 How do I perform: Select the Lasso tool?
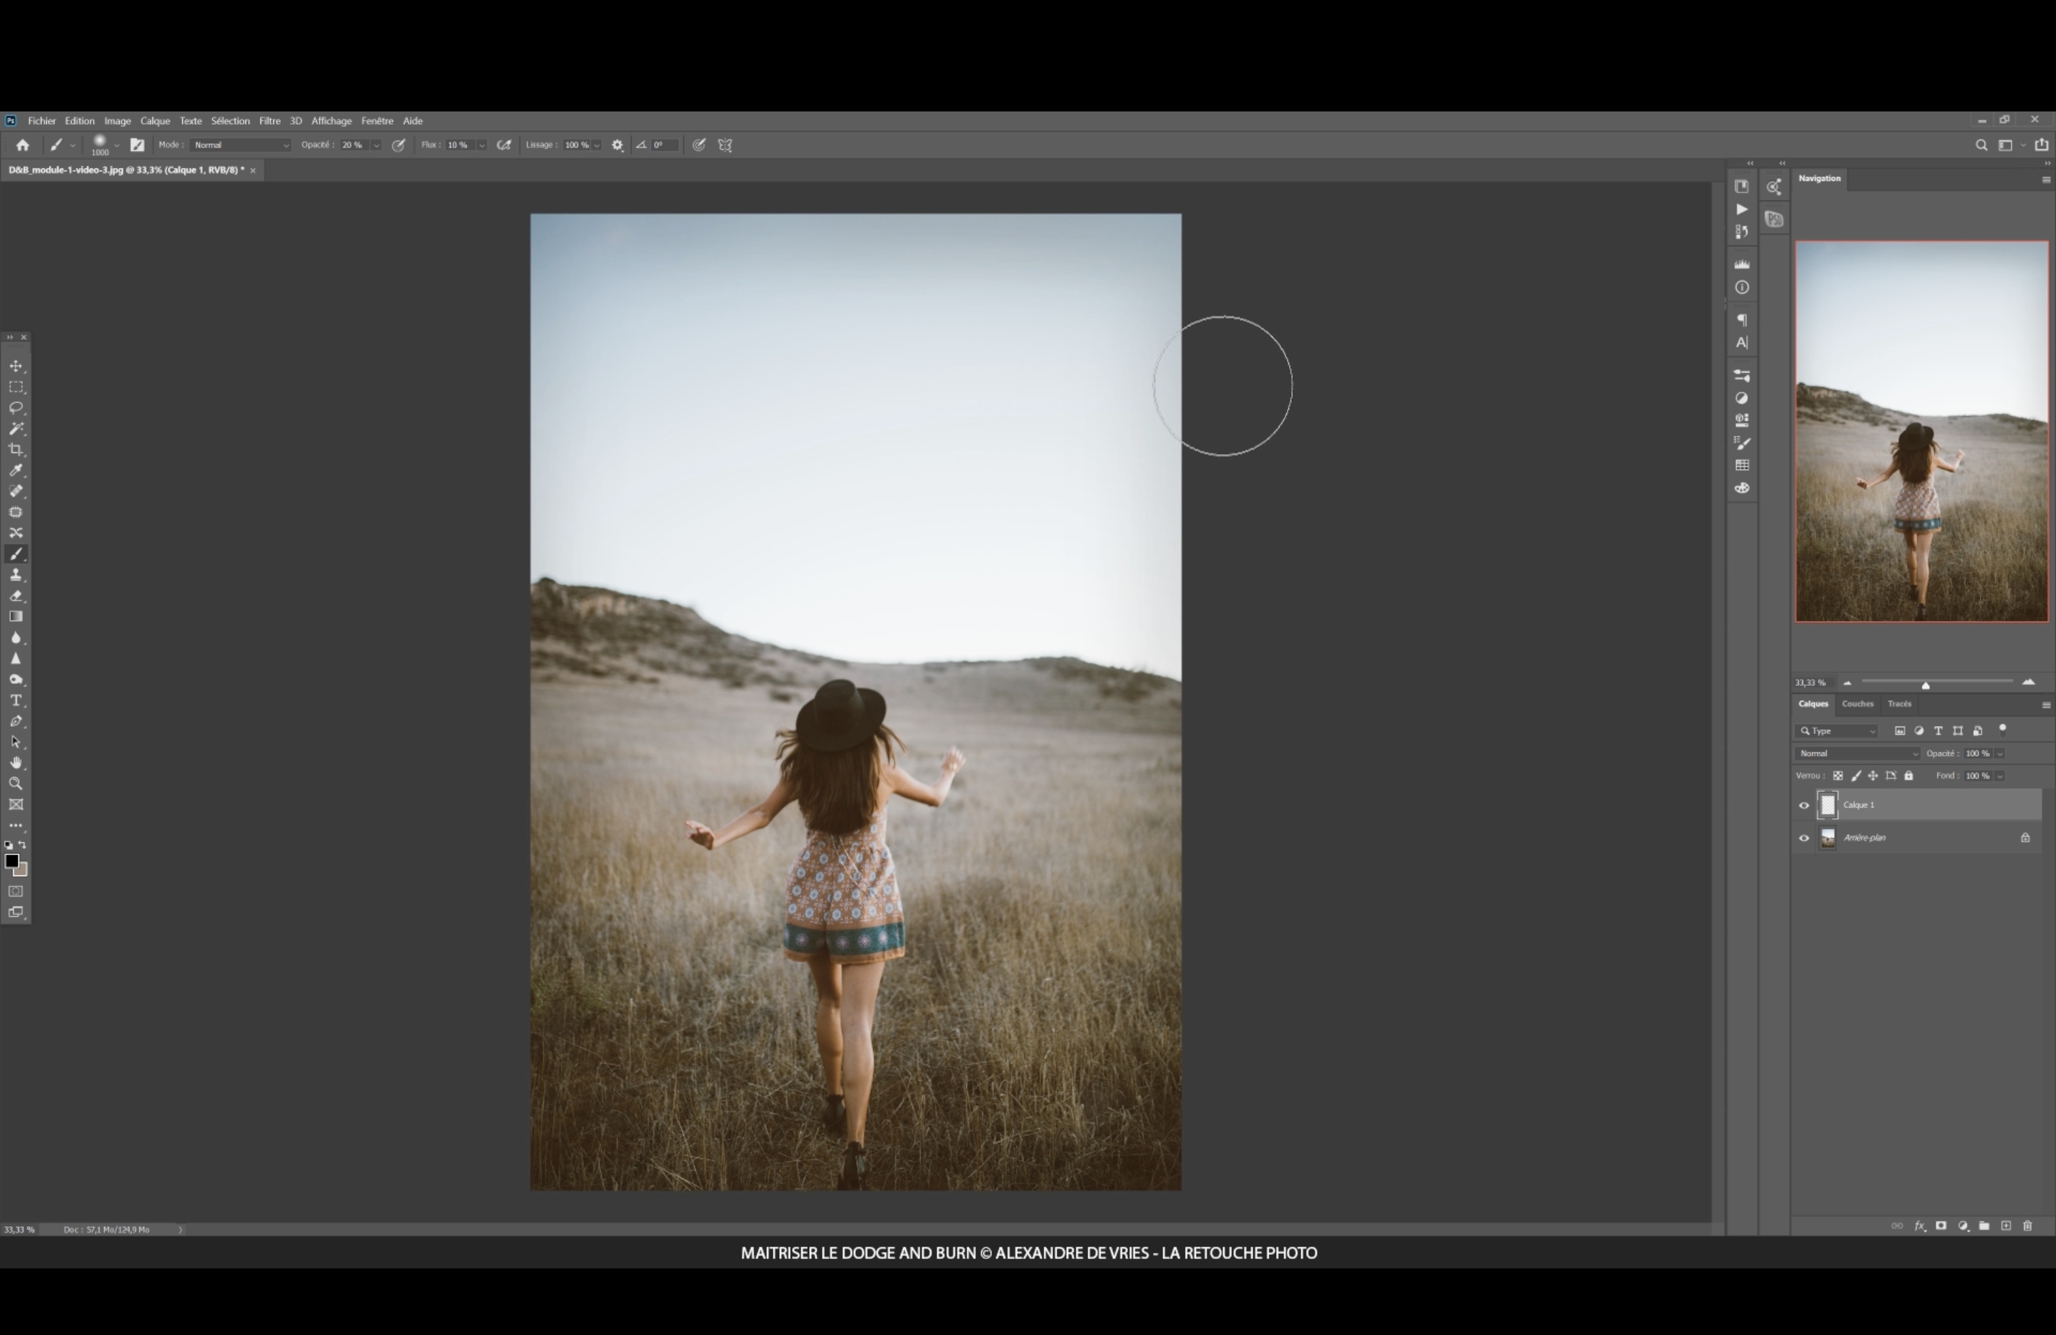click(x=16, y=408)
